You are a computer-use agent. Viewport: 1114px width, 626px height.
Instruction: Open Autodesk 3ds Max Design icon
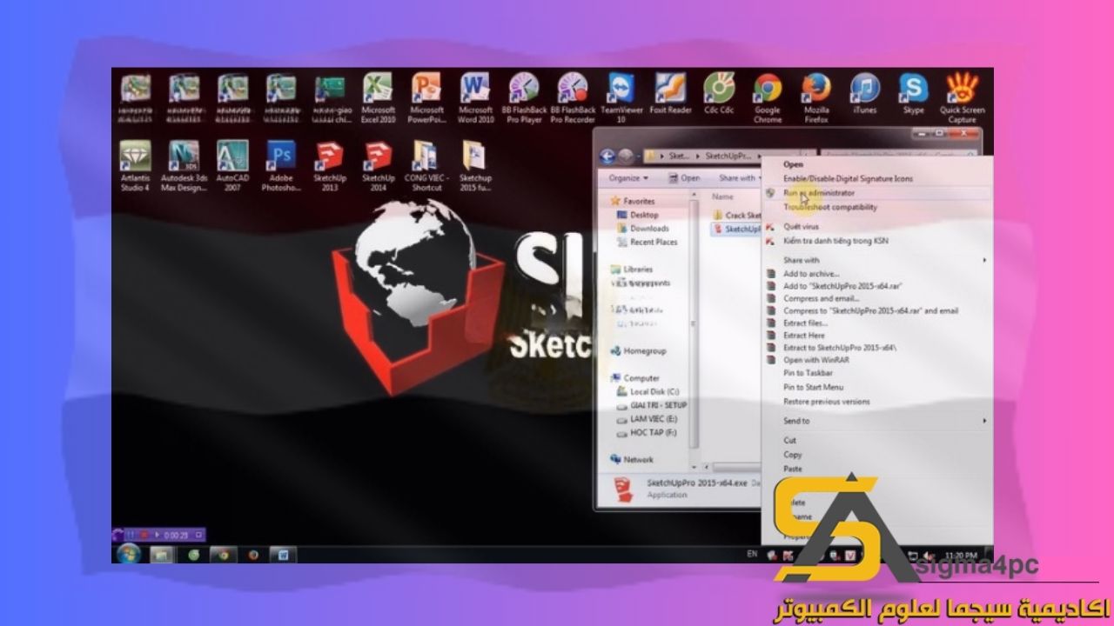185,165
